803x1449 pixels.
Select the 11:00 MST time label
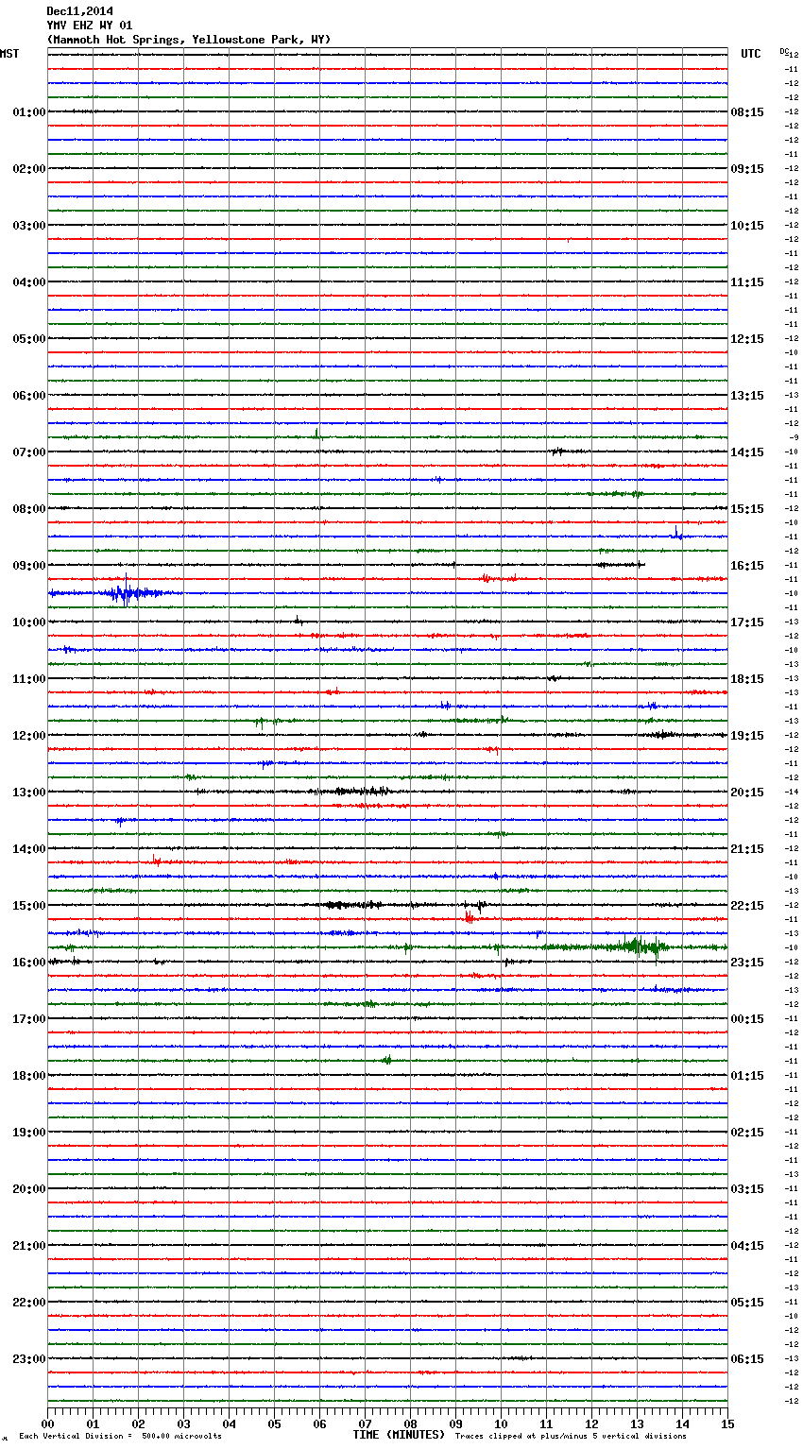point(29,679)
